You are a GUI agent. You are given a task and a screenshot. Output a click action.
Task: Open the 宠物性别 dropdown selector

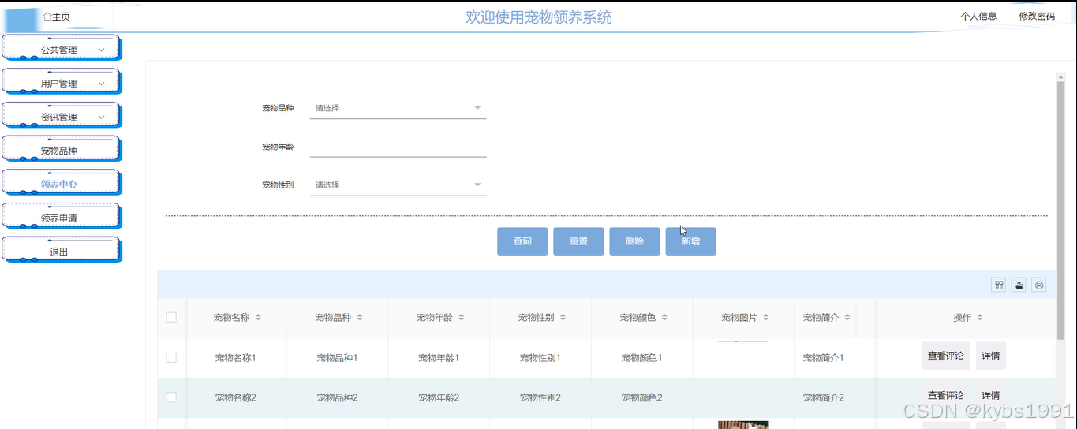398,185
